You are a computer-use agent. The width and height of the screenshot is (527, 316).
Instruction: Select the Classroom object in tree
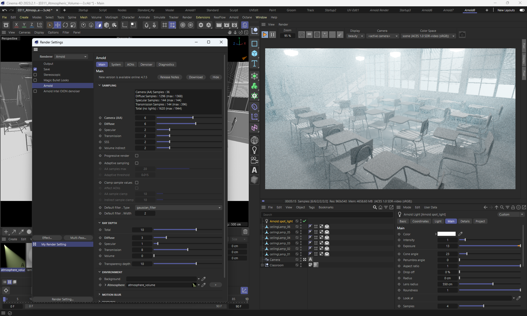click(276, 265)
